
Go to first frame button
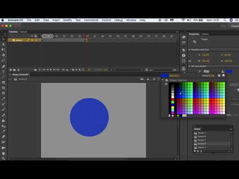coord(44,70)
